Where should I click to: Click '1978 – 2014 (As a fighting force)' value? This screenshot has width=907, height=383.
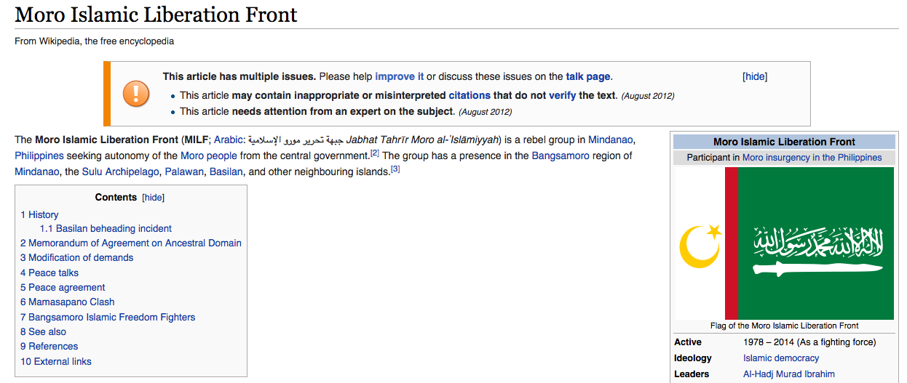(x=809, y=342)
